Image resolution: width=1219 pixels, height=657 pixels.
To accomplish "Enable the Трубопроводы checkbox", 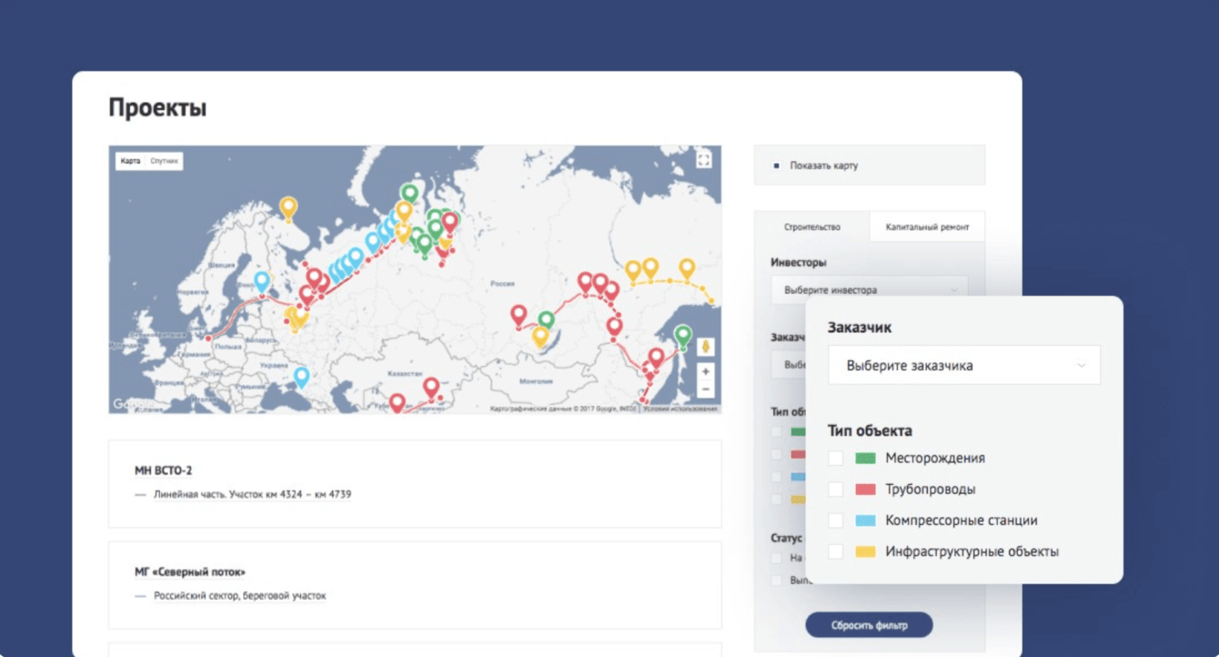I will coord(835,490).
